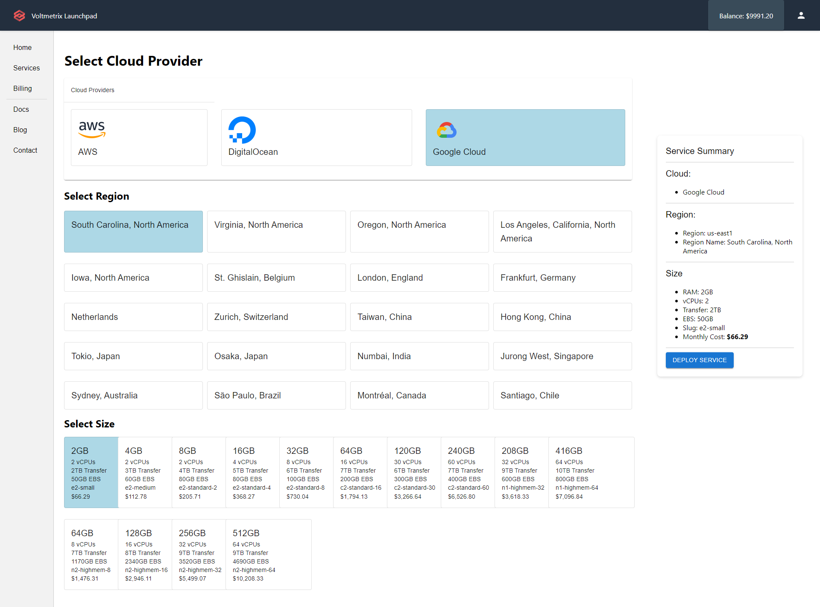Click the DigitalOcean logo
820x607 pixels.
(242, 130)
